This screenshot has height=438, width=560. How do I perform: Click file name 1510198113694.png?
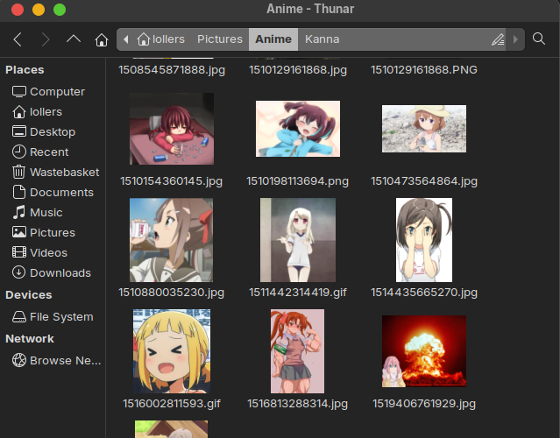click(297, 181)
